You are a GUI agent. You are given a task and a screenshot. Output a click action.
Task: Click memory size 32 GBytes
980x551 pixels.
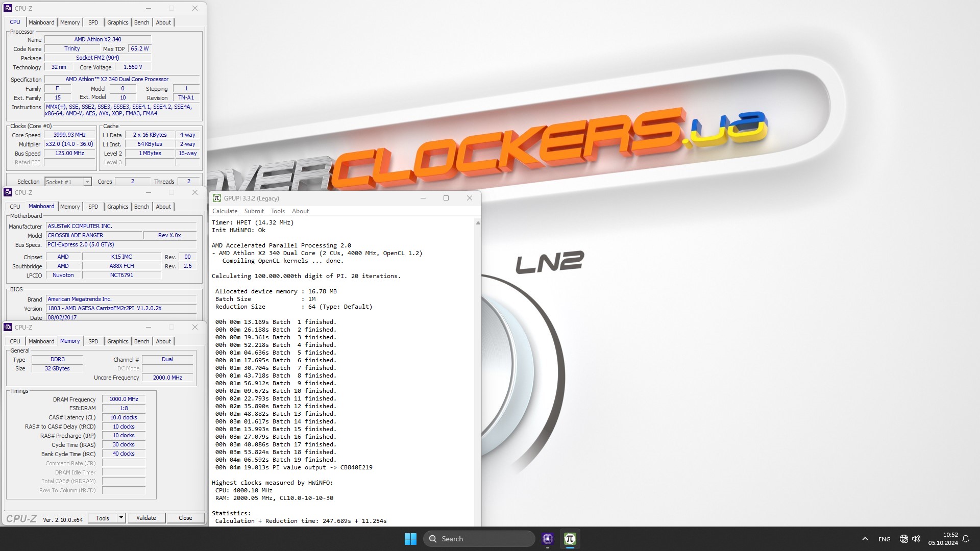(x=57, y=368)
